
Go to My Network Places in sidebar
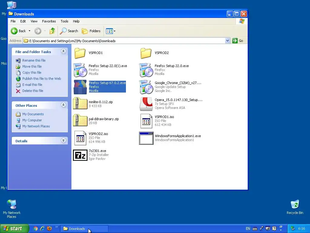[x=36, y=126]
